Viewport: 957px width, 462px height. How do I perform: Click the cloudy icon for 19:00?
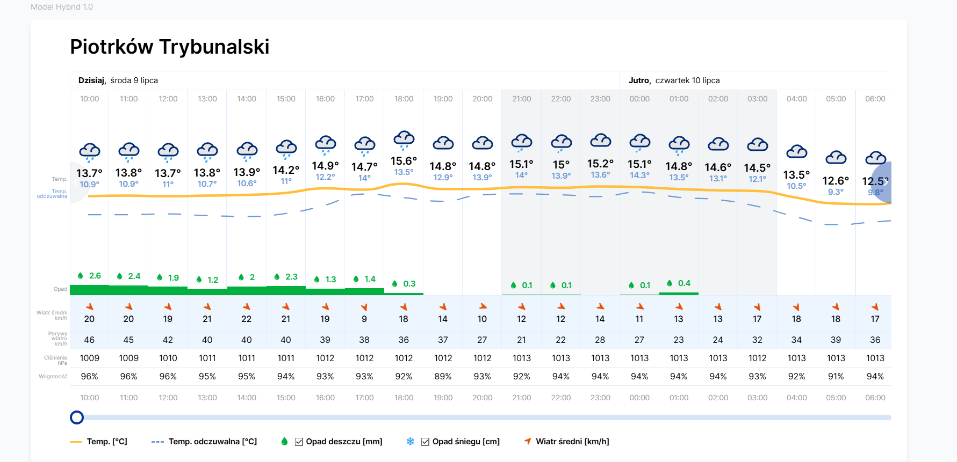(443, 143)
